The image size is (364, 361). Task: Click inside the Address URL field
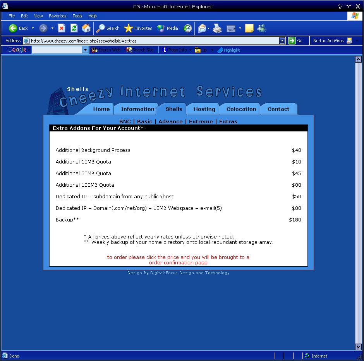[155, 41]
